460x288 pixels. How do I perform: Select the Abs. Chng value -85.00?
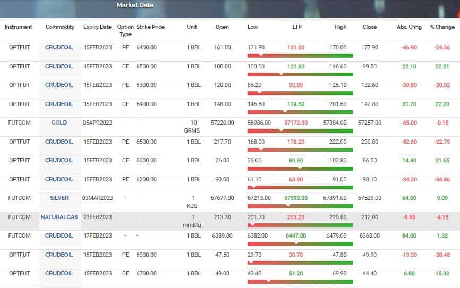coord(409,123)
